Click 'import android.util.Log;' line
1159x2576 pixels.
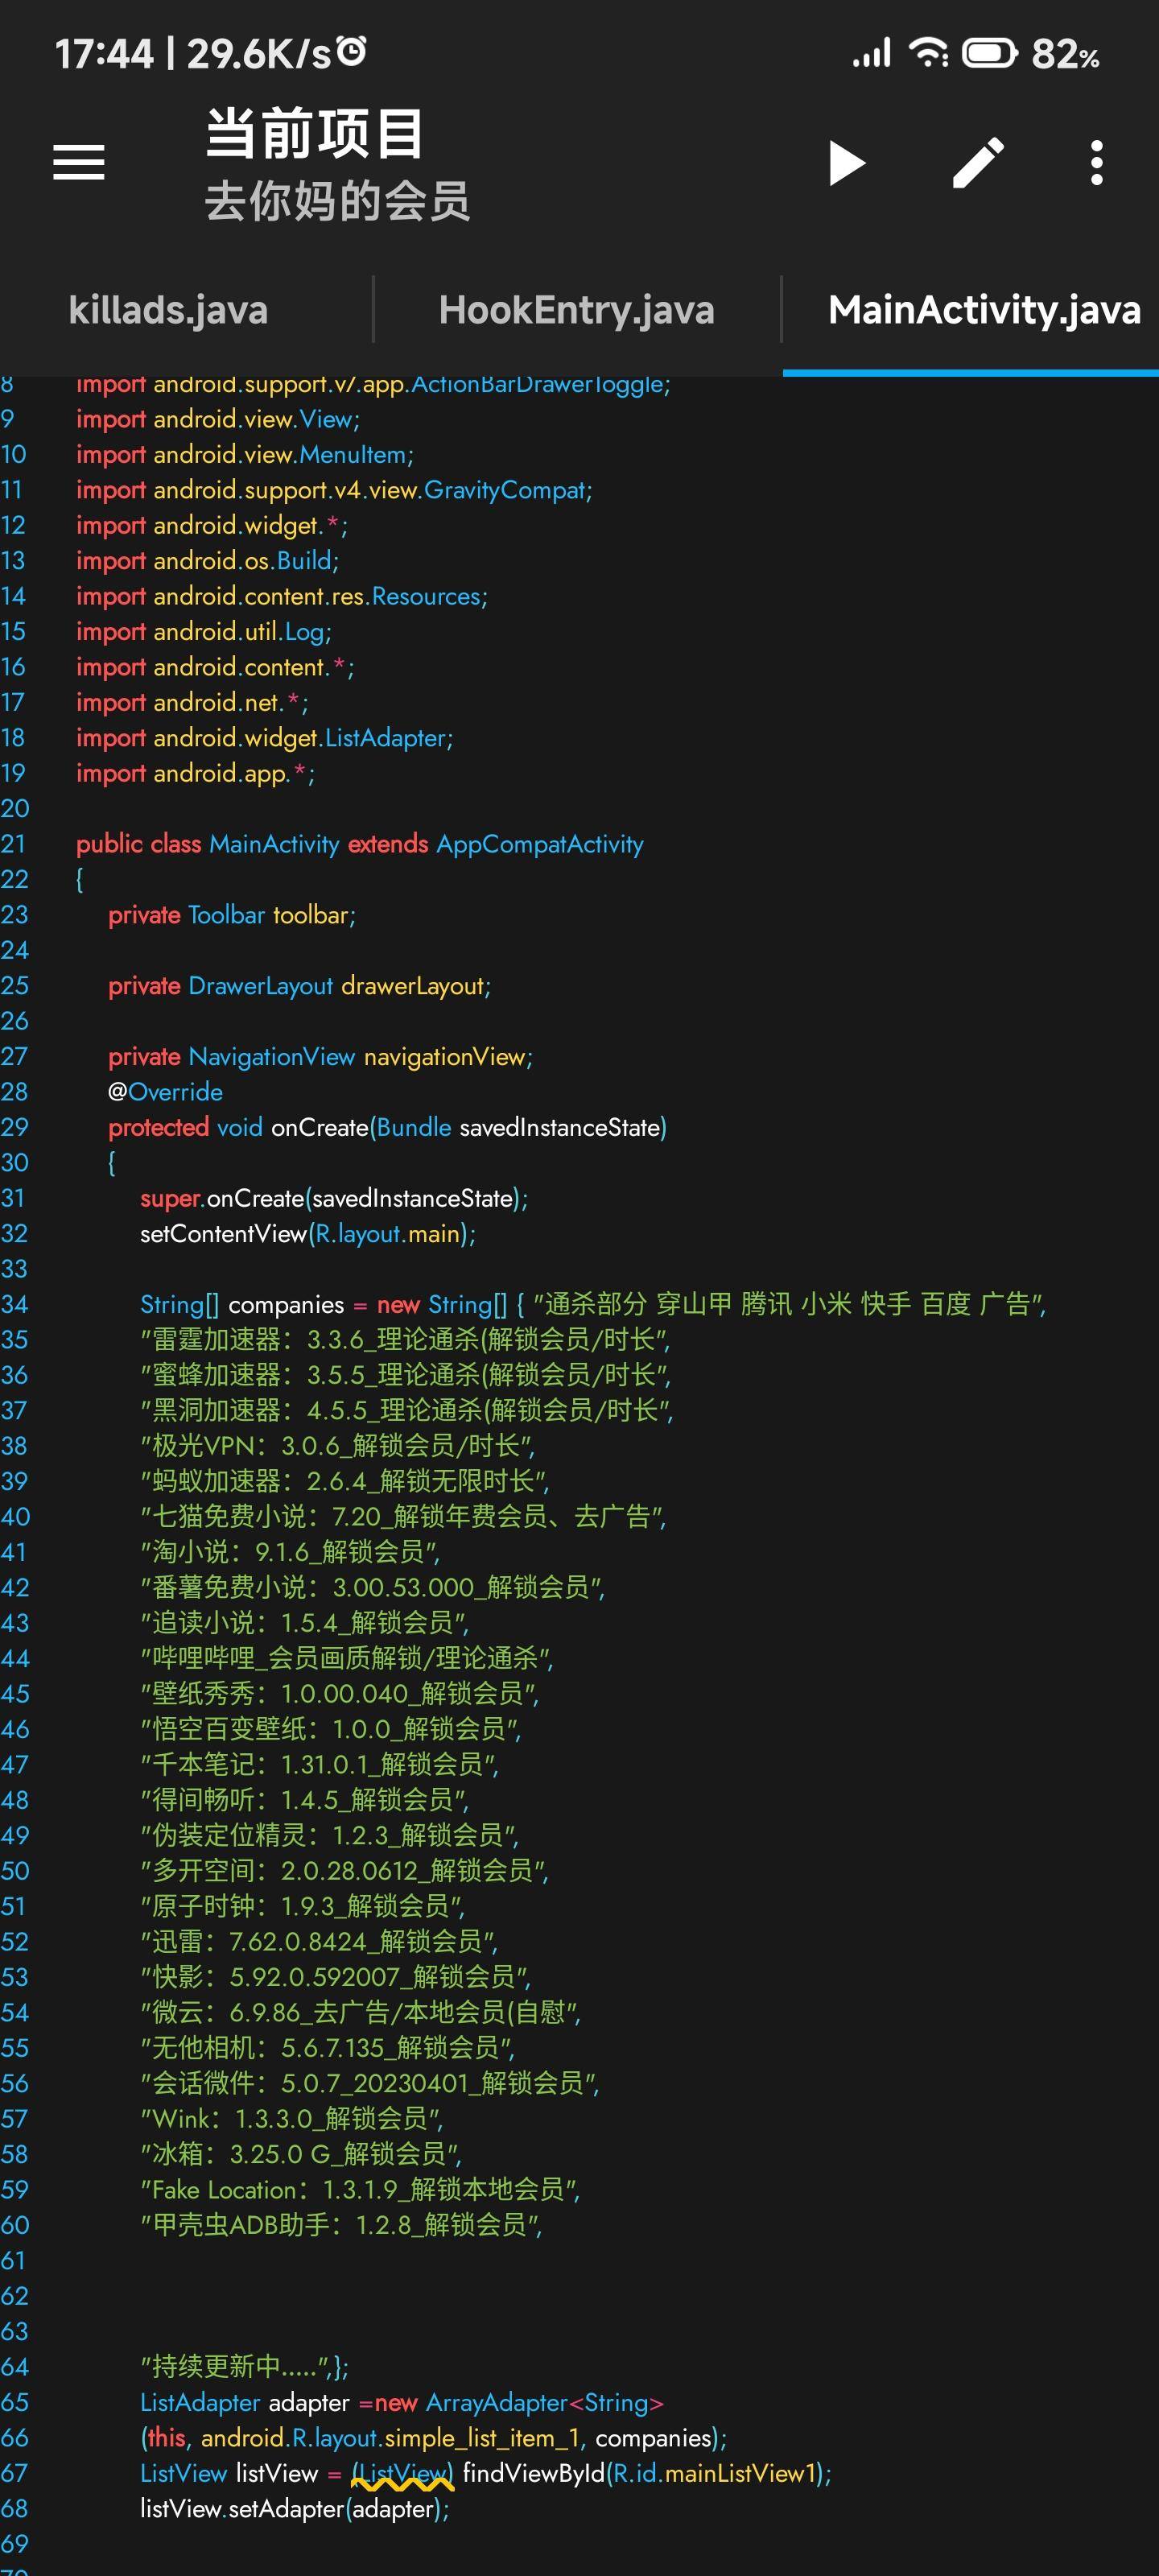click(204, 632)
